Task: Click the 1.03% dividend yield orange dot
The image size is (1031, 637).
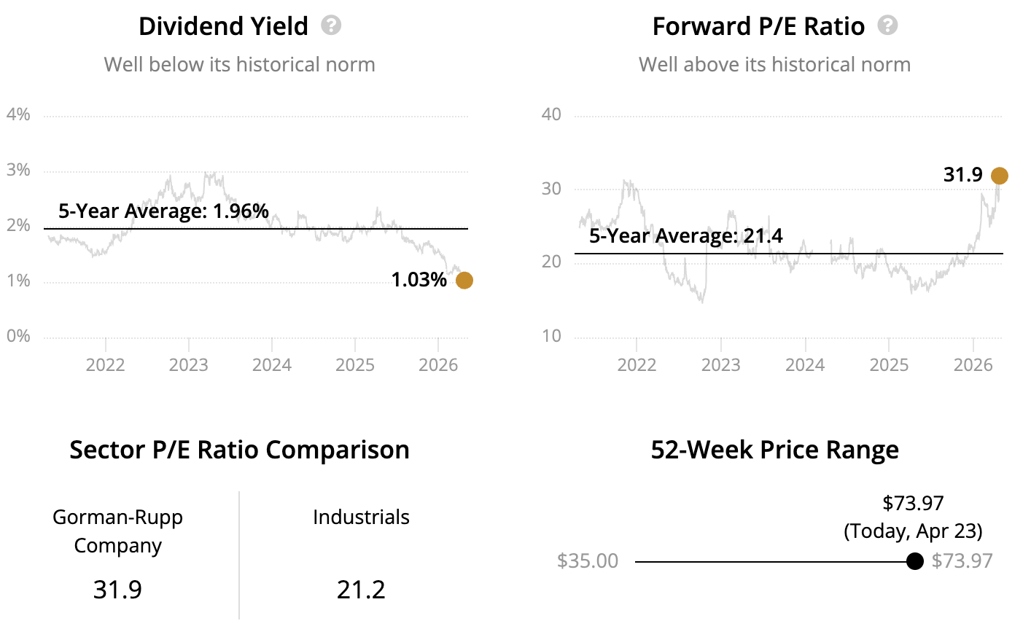Action: 464,280
